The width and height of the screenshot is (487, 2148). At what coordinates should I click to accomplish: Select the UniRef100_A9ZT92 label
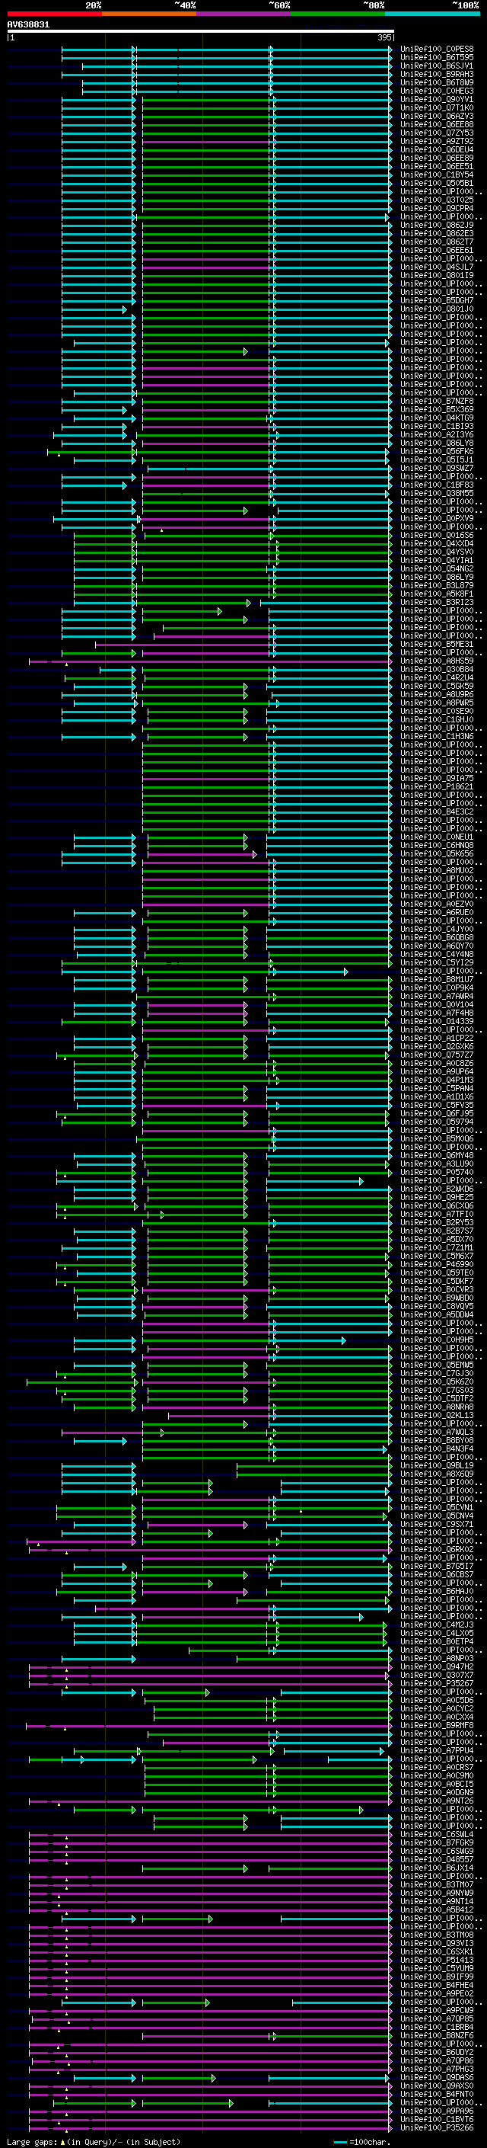[437, 142]
